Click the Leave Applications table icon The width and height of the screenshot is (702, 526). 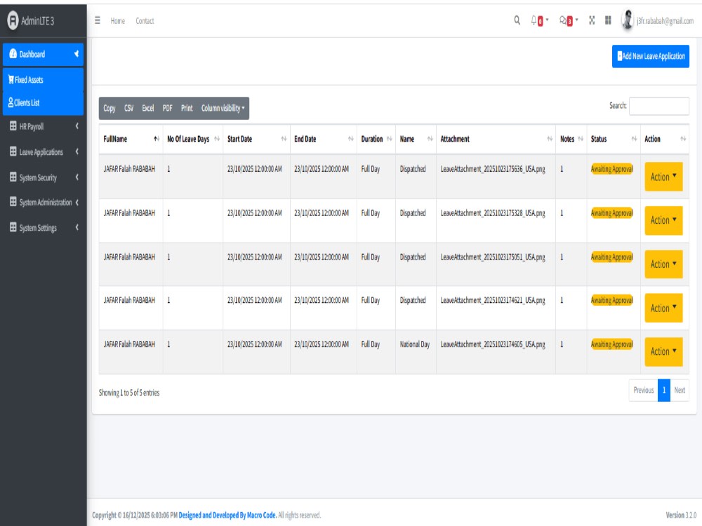tap(13, 151)
